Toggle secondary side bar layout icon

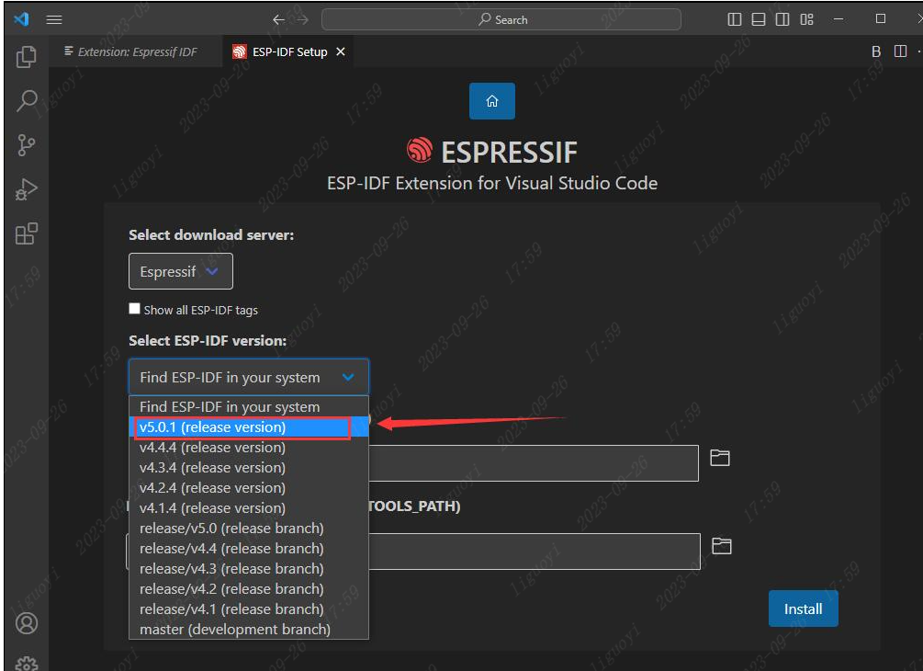(x=782, y=19)
